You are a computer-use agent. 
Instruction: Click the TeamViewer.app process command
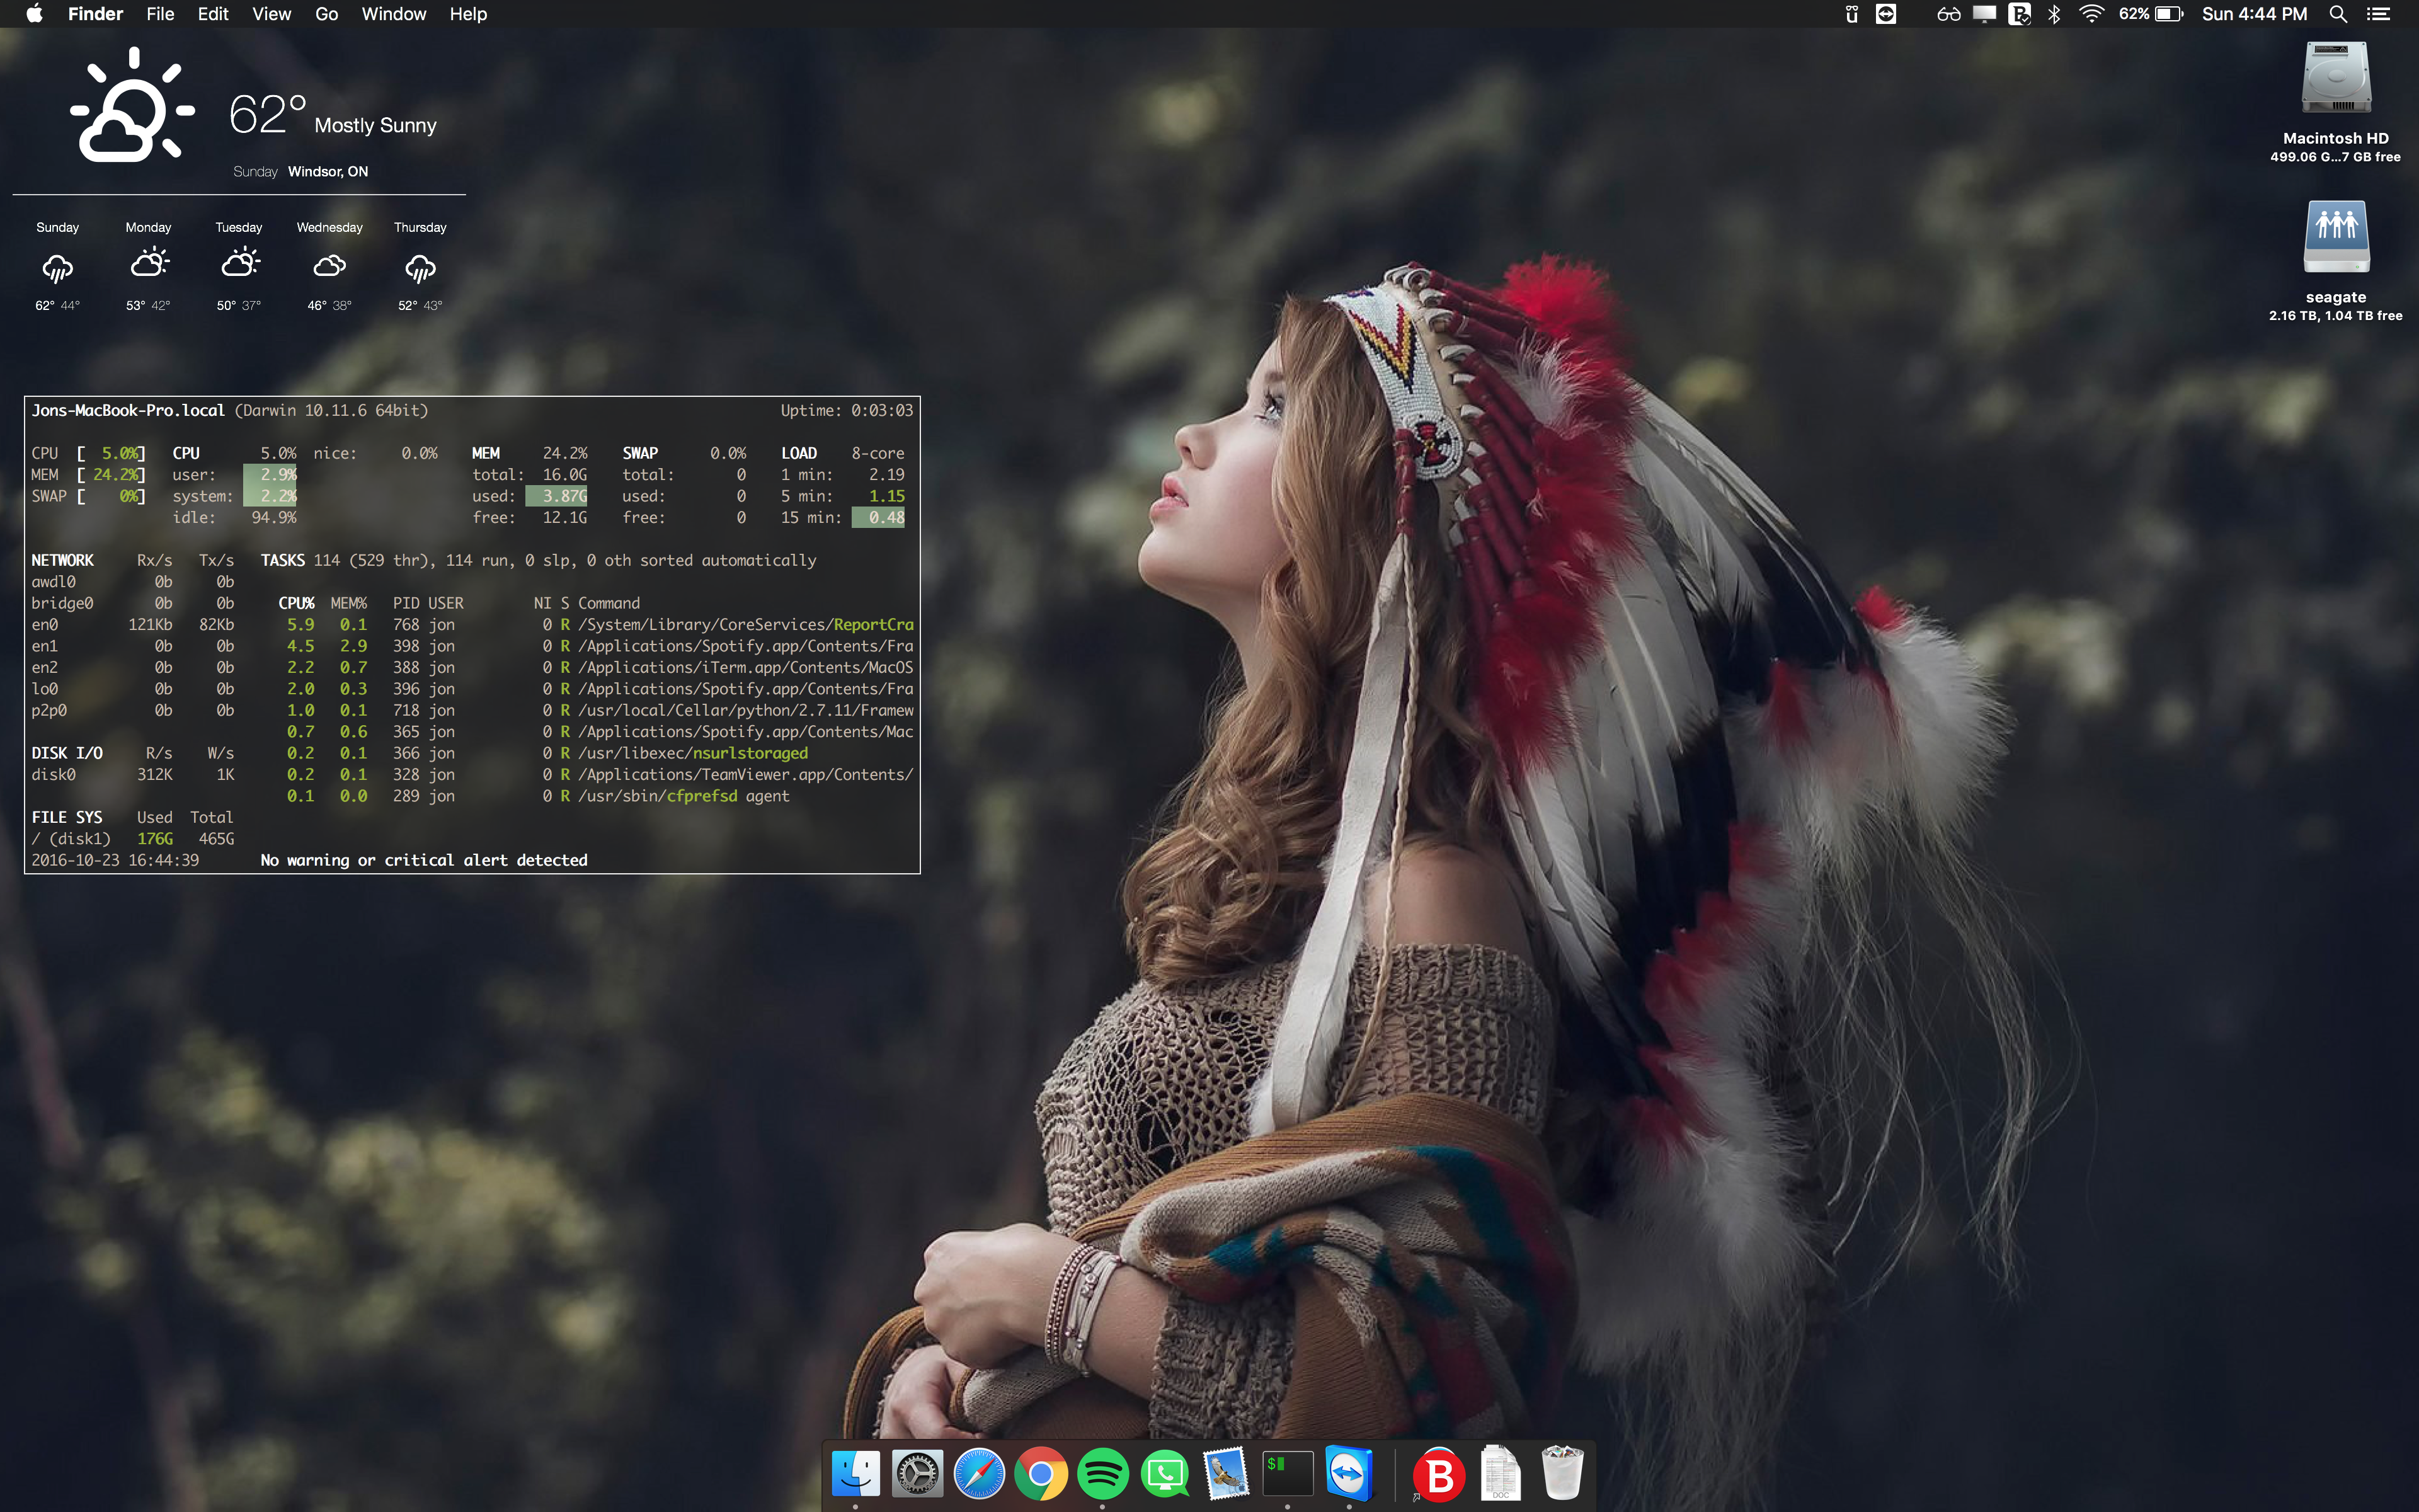746,775
